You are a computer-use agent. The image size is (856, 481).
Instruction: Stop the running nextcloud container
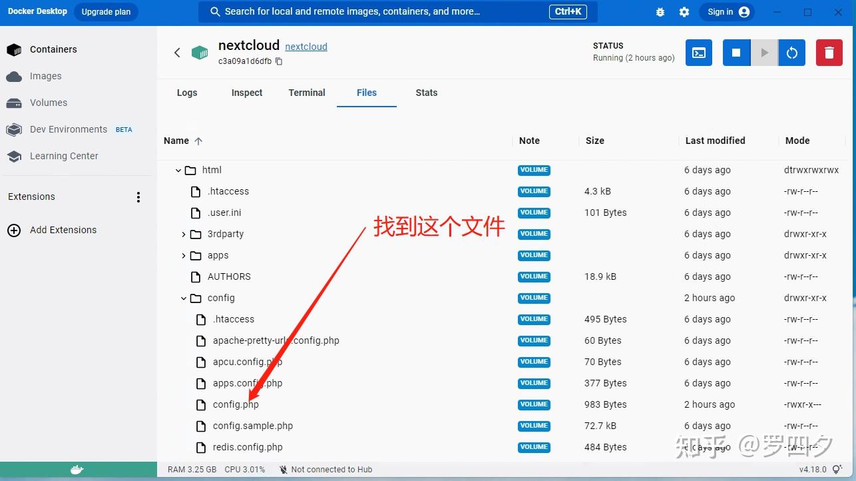[x=736, y=53]
